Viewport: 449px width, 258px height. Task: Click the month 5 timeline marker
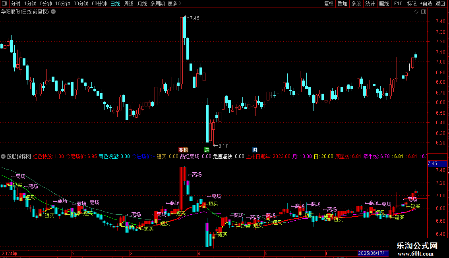[x=266, y=253]
